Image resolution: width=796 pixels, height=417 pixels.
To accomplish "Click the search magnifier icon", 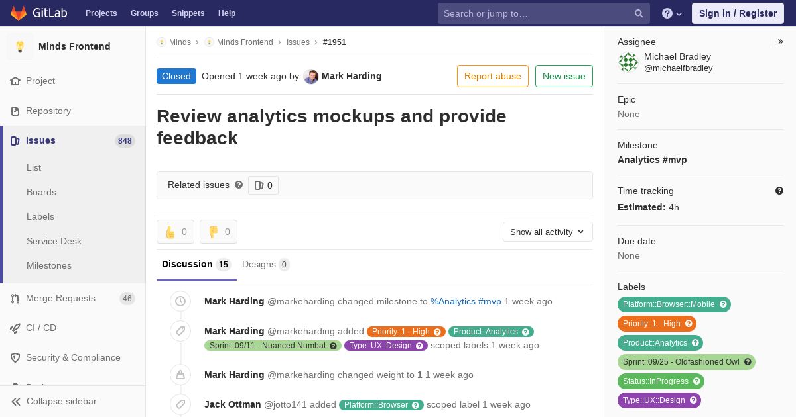I will coord(639,13).
